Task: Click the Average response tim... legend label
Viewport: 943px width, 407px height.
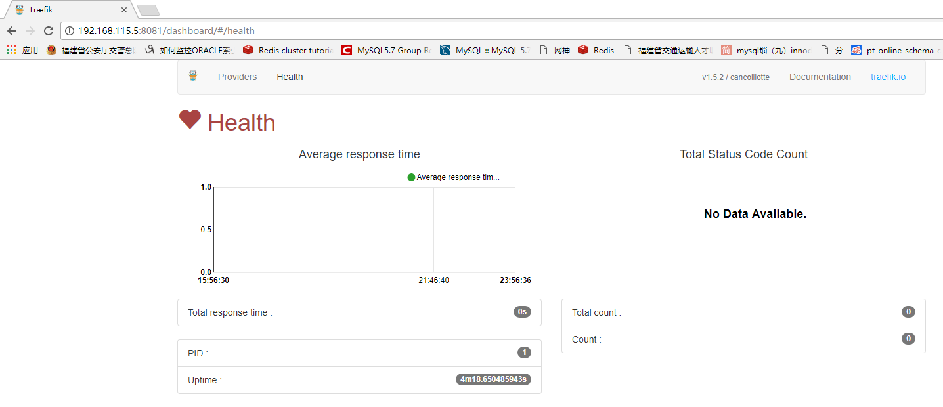Action: point(458,177)
